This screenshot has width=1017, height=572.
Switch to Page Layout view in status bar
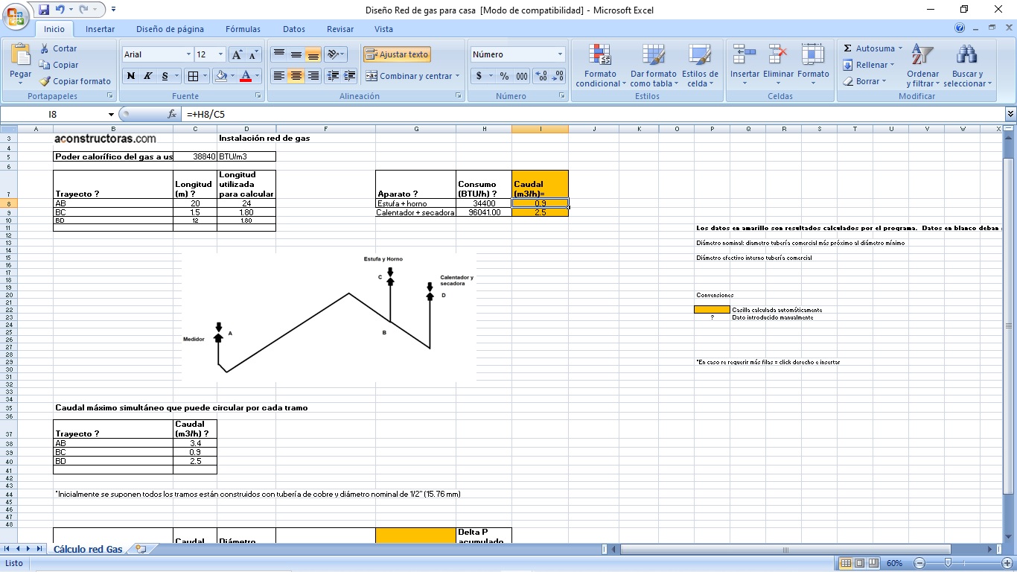pos(860,564)
